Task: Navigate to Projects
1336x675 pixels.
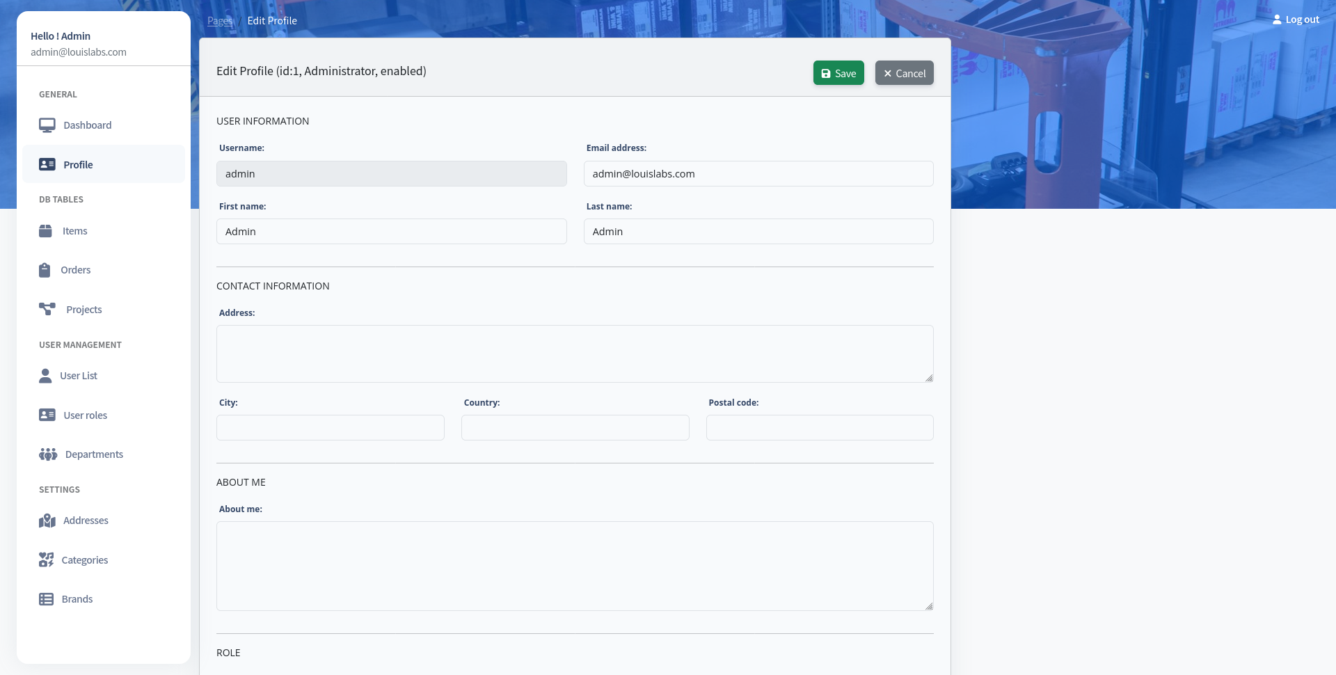Action: [x=104, y=309]
